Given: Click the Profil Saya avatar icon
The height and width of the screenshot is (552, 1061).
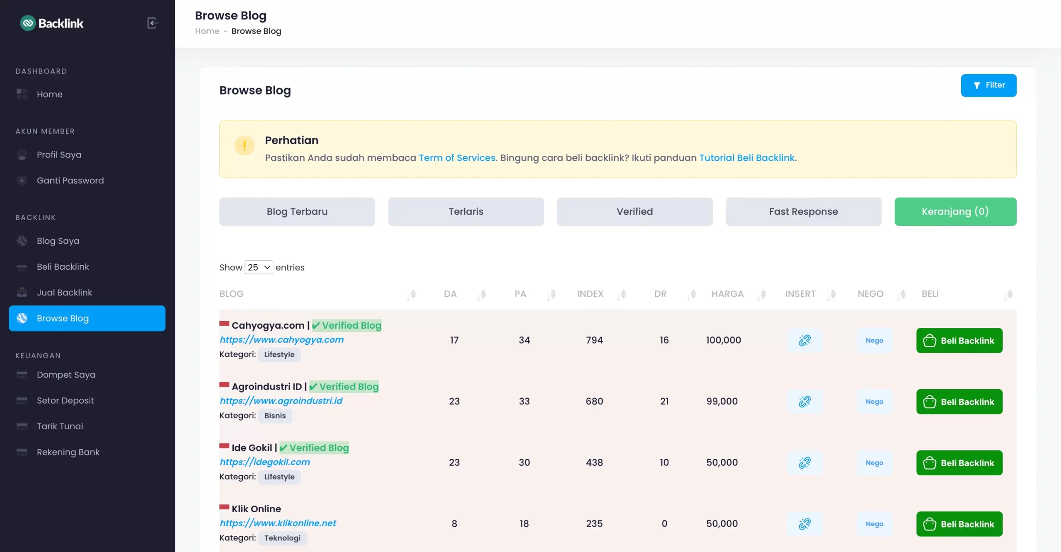Looking at the screenshot, I should point(22,155).
